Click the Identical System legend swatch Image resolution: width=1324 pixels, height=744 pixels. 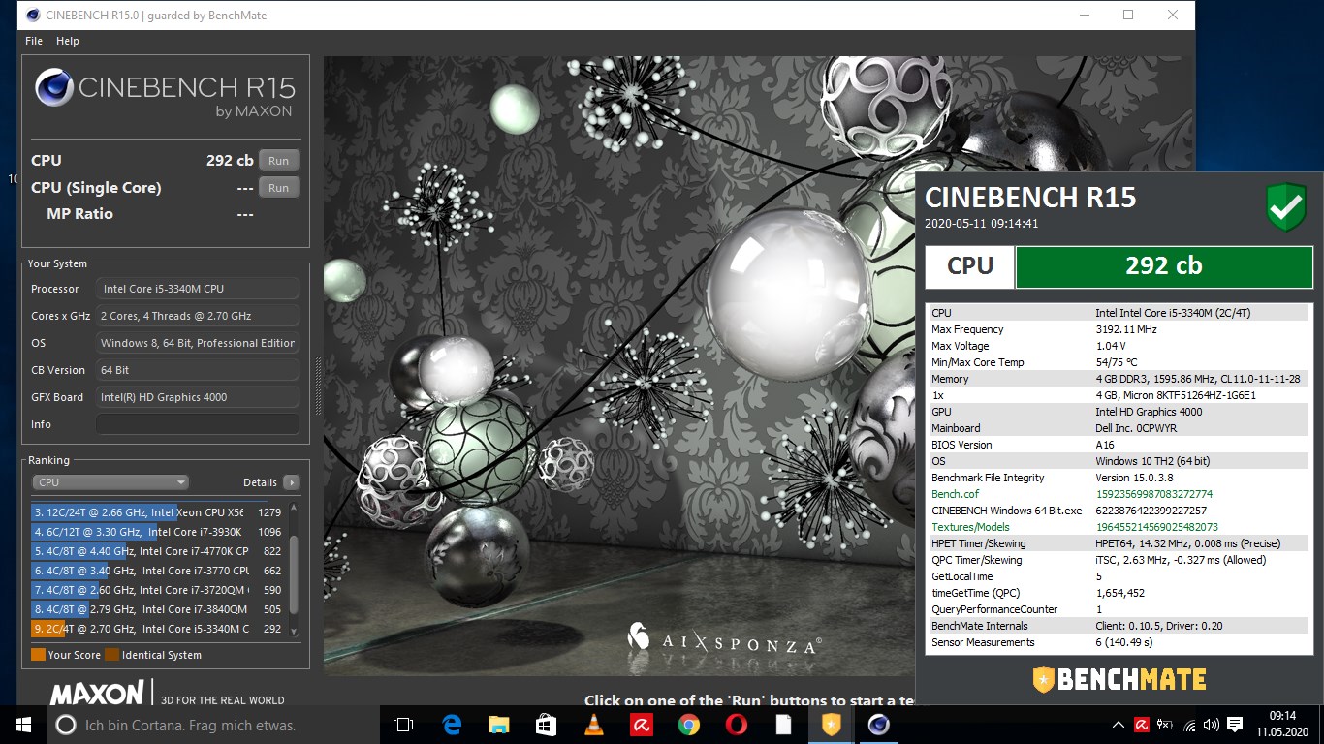click(111, 655)
